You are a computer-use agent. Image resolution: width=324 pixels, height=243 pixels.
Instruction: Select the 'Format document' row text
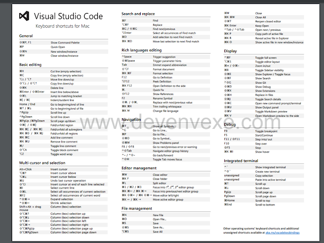pyautogui.click(x=164, y=69)
